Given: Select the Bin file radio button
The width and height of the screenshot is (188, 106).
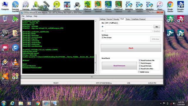Looking at the screenshot, I should click(x=103, y=26).
